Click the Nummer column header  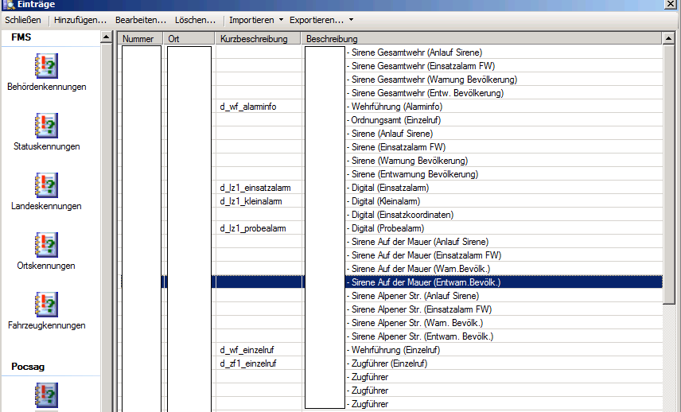point(139,38)
